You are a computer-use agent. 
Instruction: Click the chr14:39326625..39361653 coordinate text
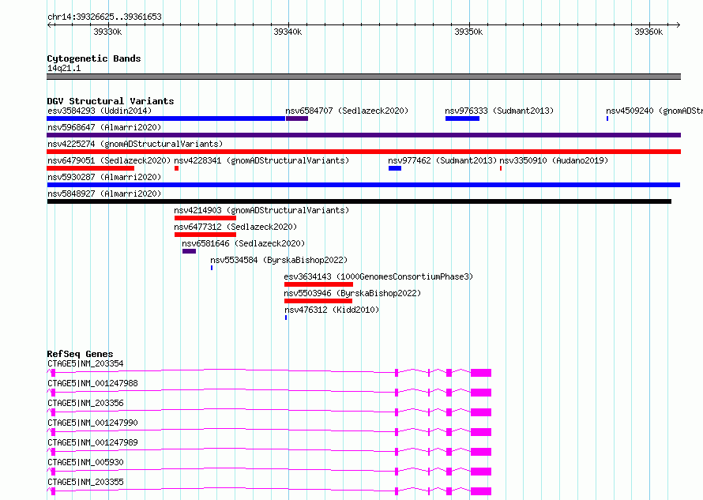[x=104, y=17]
